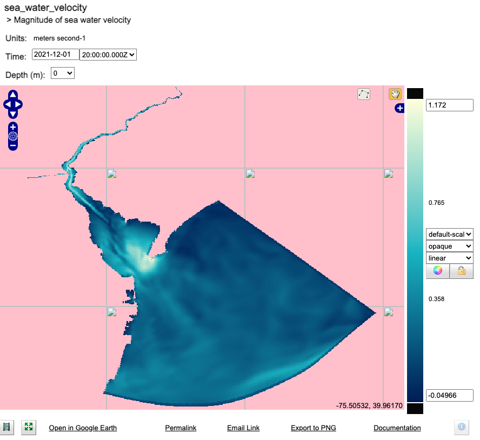The height and width of the screenshot is (440, 480).
Task: Click the lock color scale icon
Action: point(462,271)
